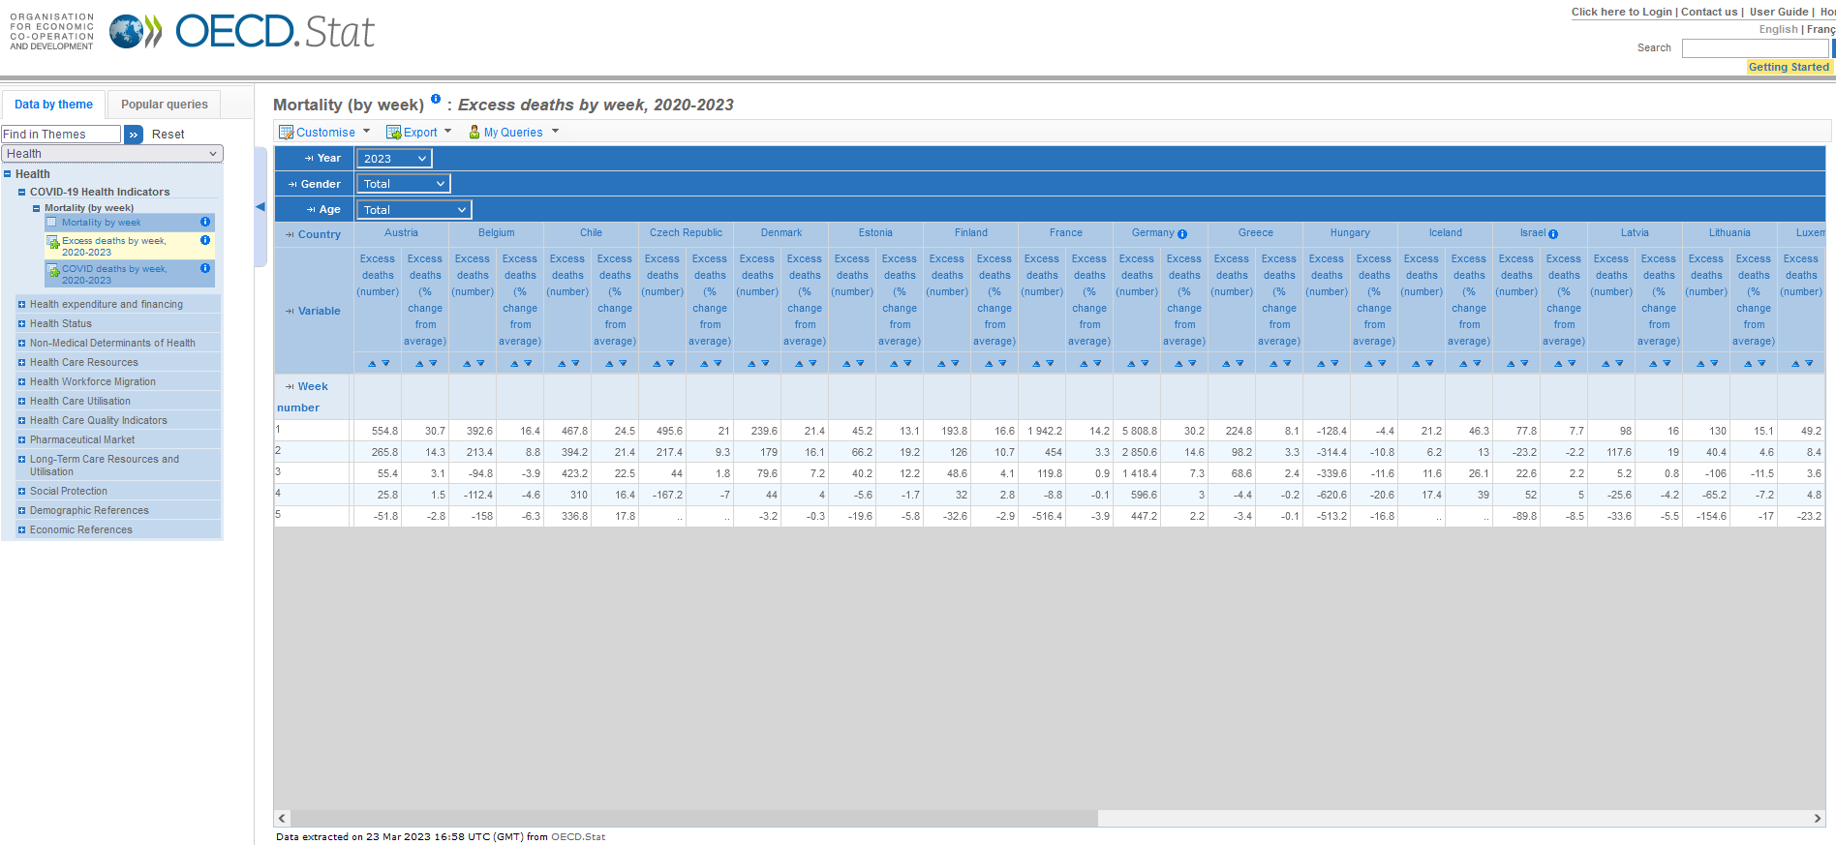
Task: Expand Health expenditure and financing
Action: tap(21, 304)
